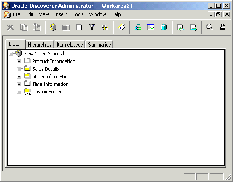Select the Sales Details label
Screen dimensions: 233x182
tap(46, 69)
